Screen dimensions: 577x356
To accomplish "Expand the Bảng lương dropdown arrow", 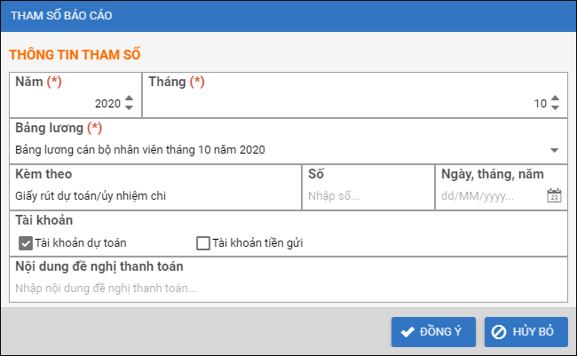I will [555, 150].
